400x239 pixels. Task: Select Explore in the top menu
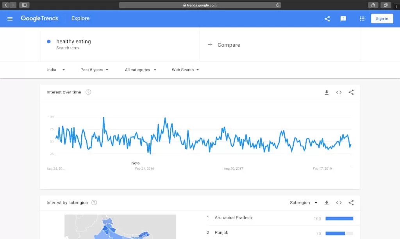80,18
